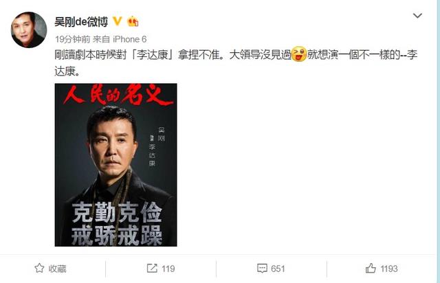Screen dimensions: 440x283
Task: Click the comment bubble icon
Action: point(262,268)
